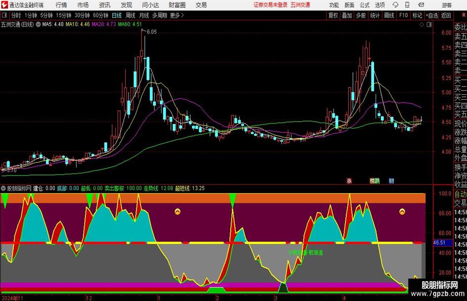Click the 五洲交通(日线) chart title

click(x=18, y=24)
